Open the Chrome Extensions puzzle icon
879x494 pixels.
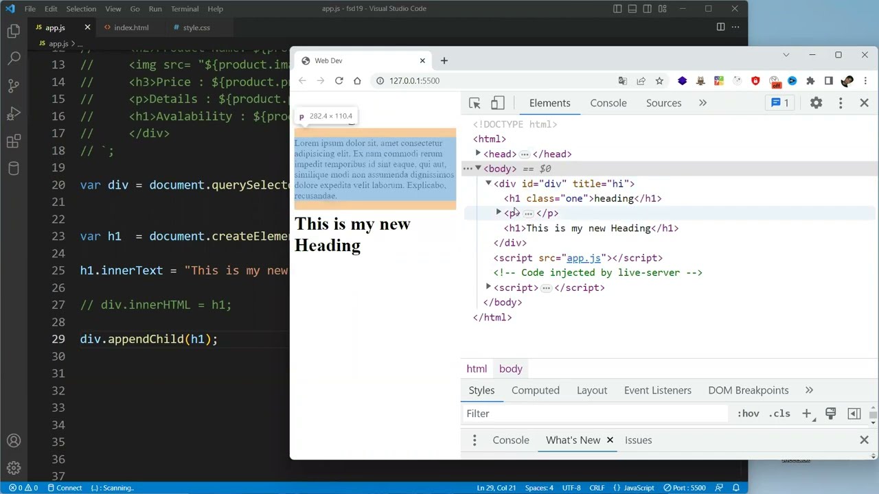click(810, 81)
